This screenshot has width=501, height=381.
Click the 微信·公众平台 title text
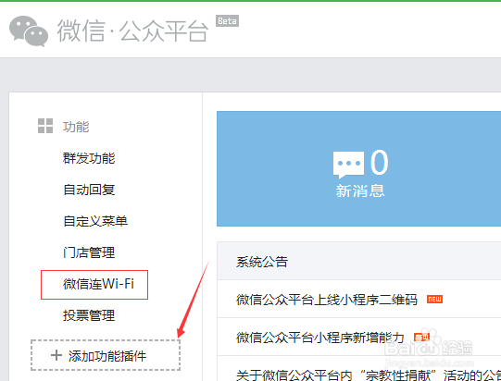tap(132, 31)
